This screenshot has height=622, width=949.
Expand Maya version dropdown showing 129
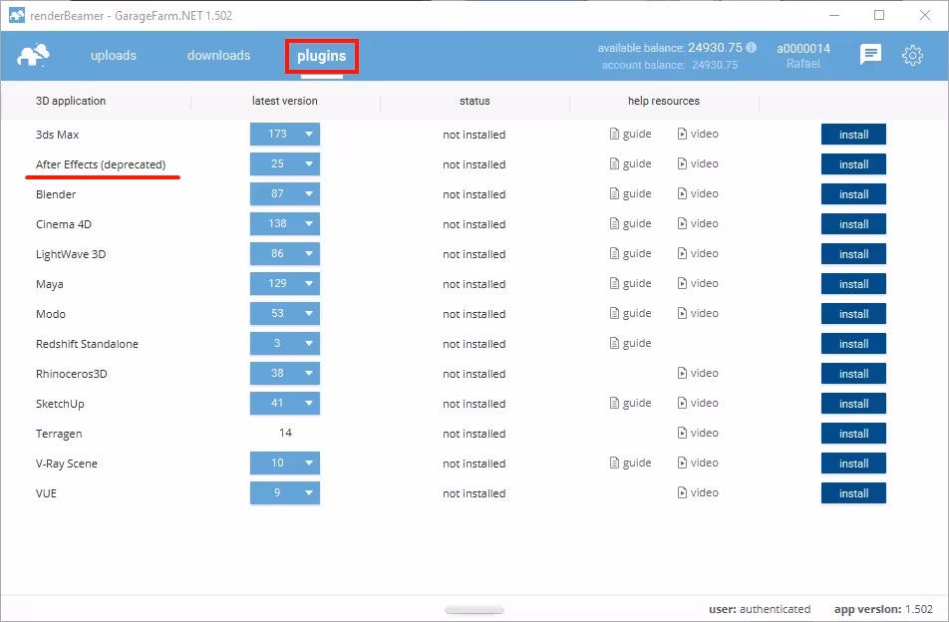coord(285,283)
